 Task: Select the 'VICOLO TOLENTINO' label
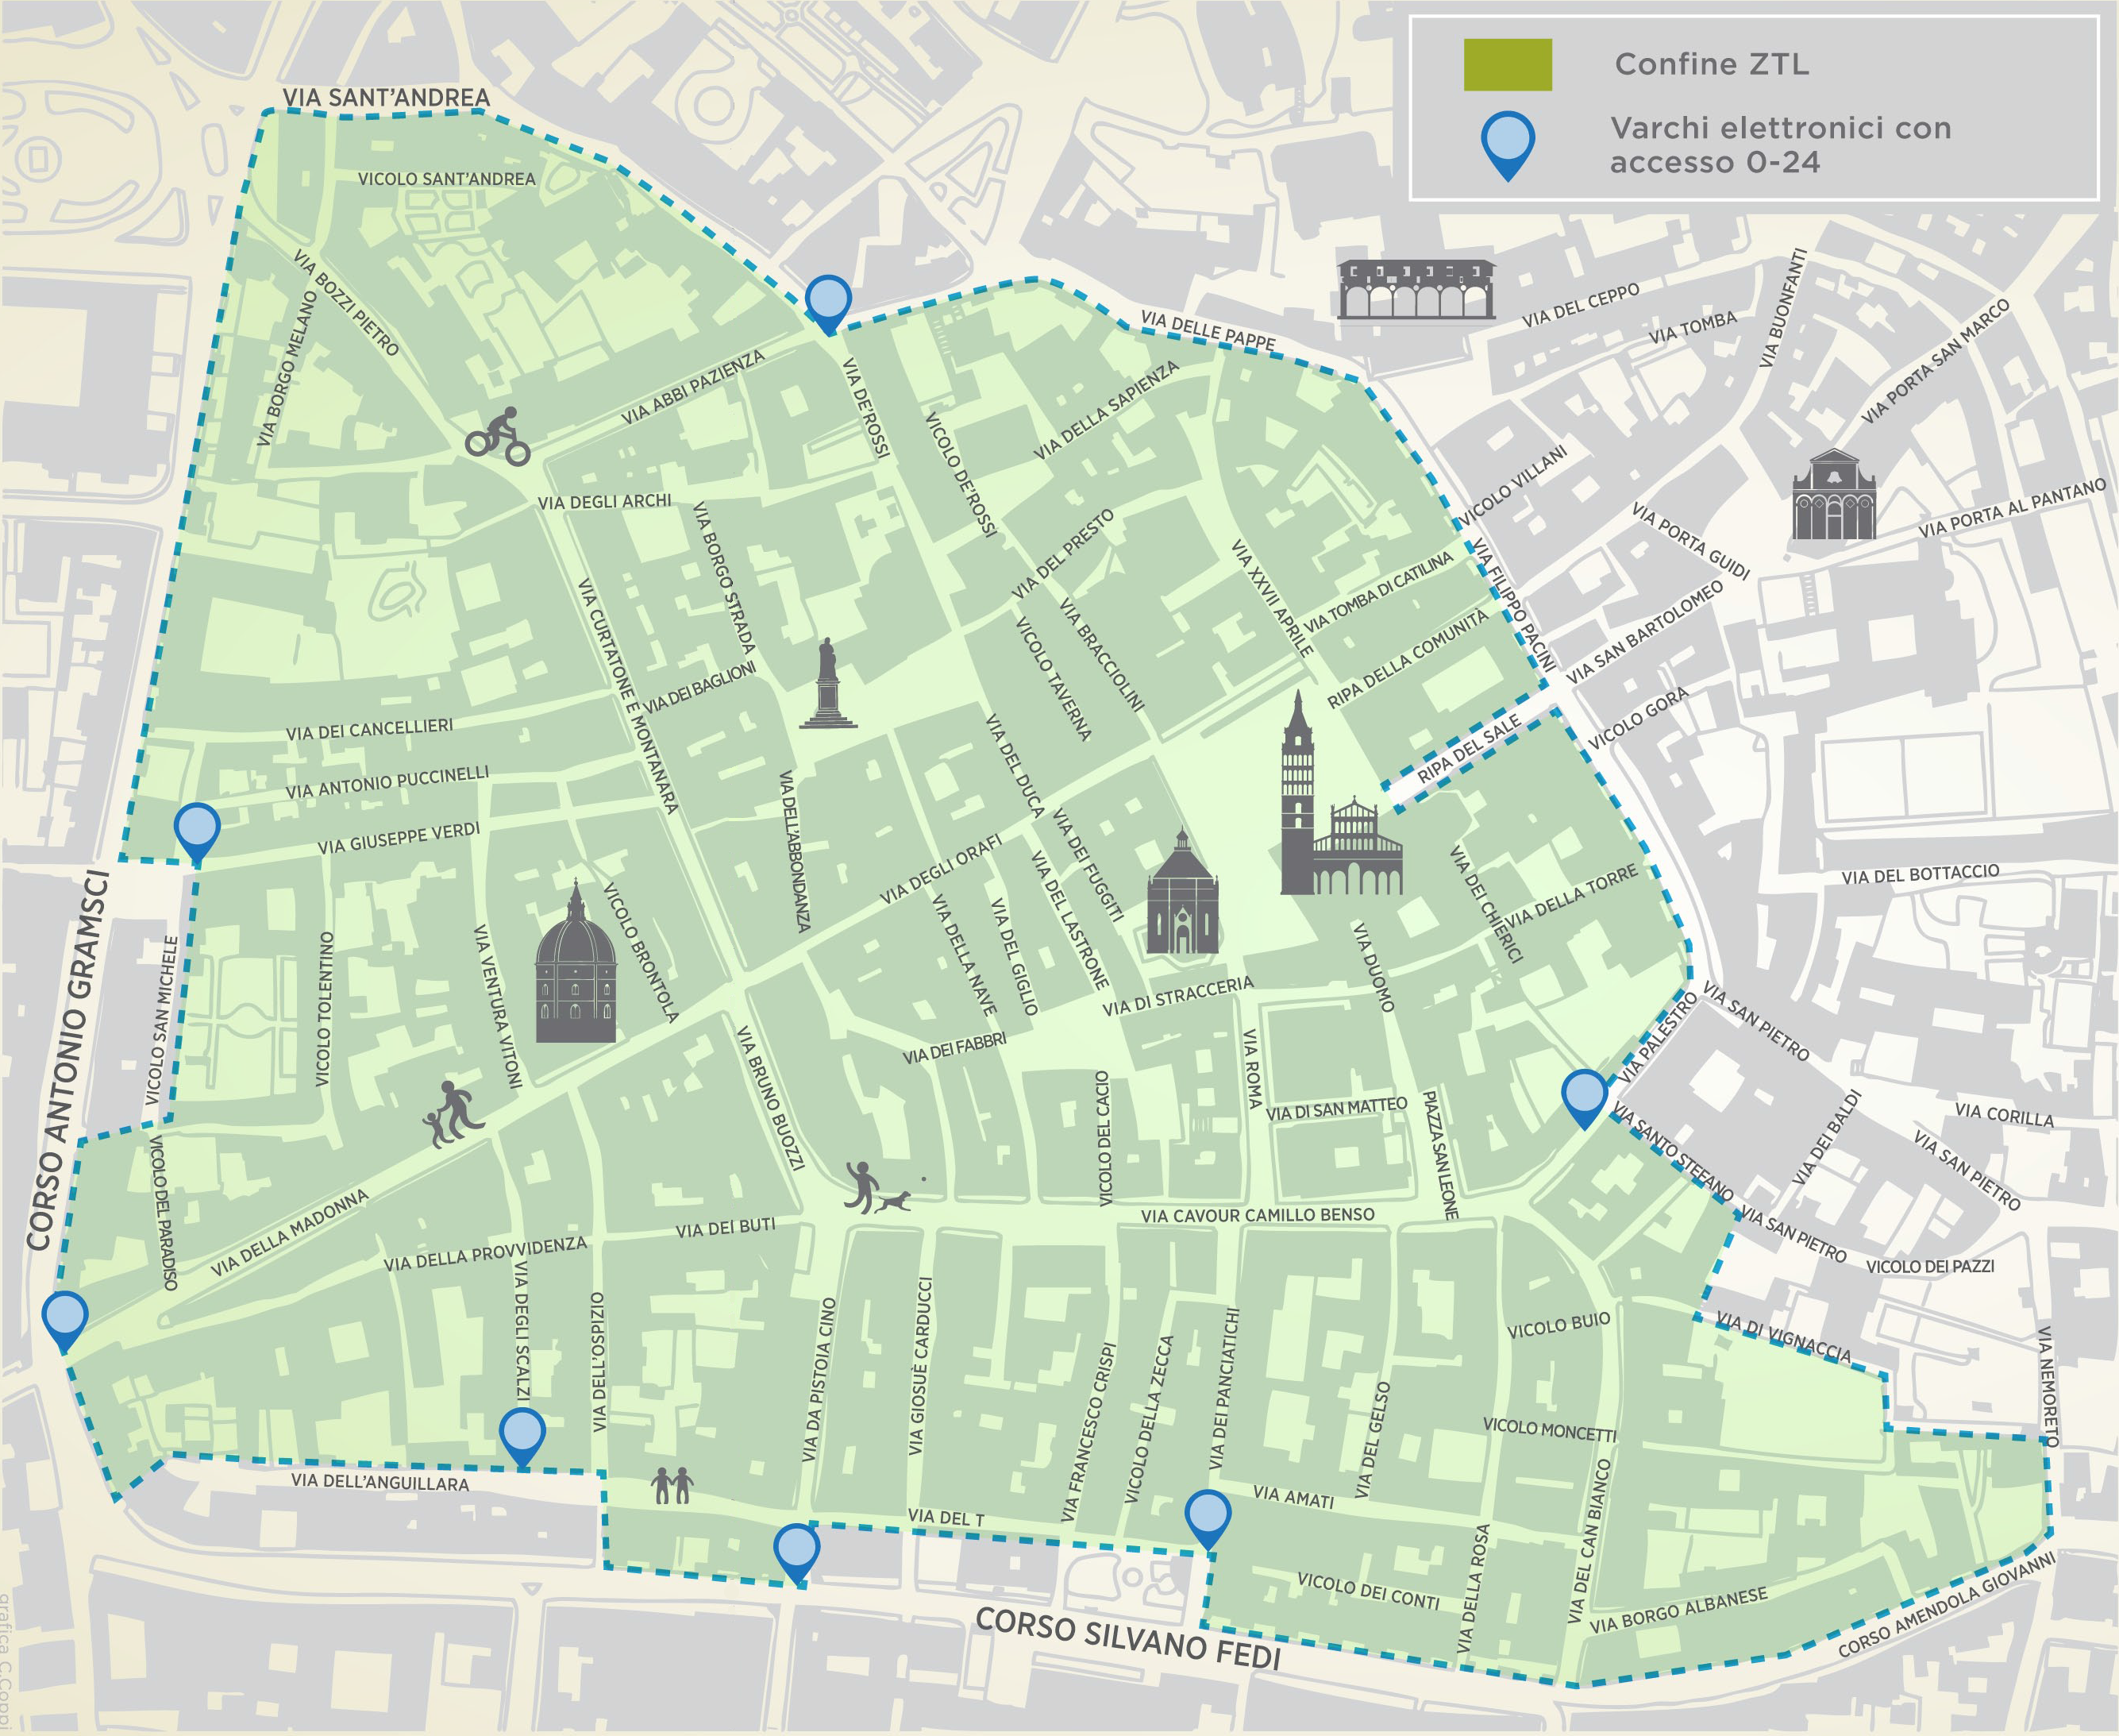323,1009
